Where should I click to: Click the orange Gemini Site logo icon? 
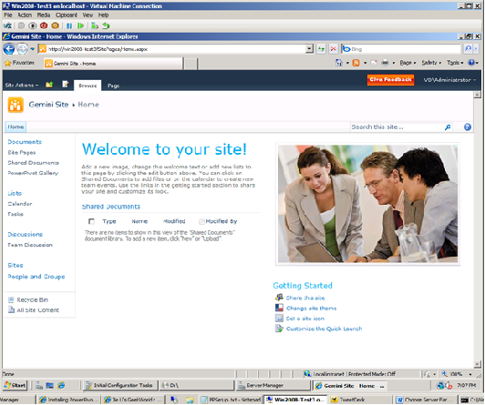click(15, 105)
